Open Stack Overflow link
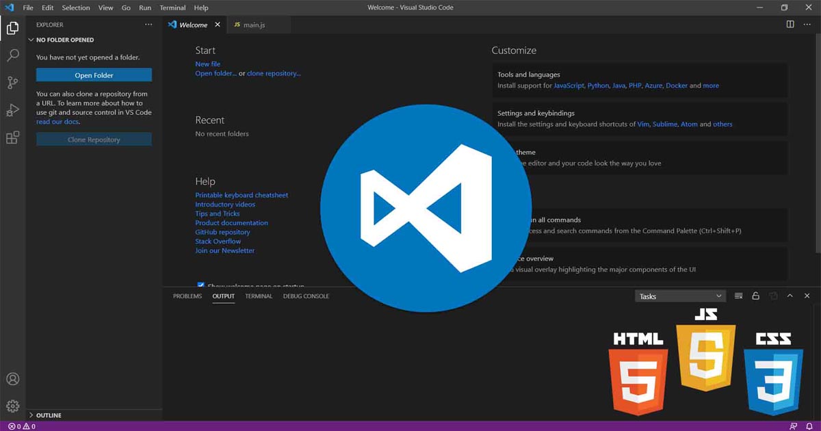 (x=218, y=241)
